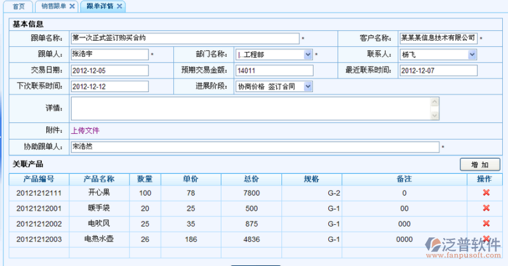The height and width of the screenshot is (266, 508).
Task: Click the 总价 column header
Action: tap(251, 179)
